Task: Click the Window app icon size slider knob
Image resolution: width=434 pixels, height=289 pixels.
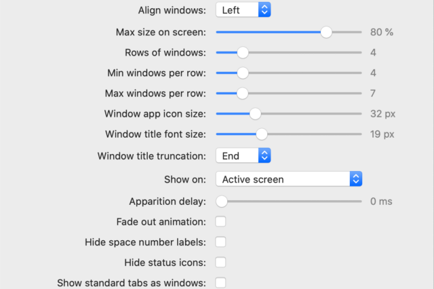Action: pyautogui.click(x=255, y=114)
